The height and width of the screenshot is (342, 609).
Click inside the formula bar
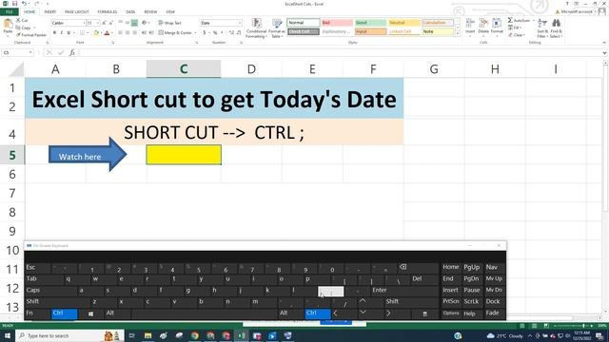[x=340, y=53]
